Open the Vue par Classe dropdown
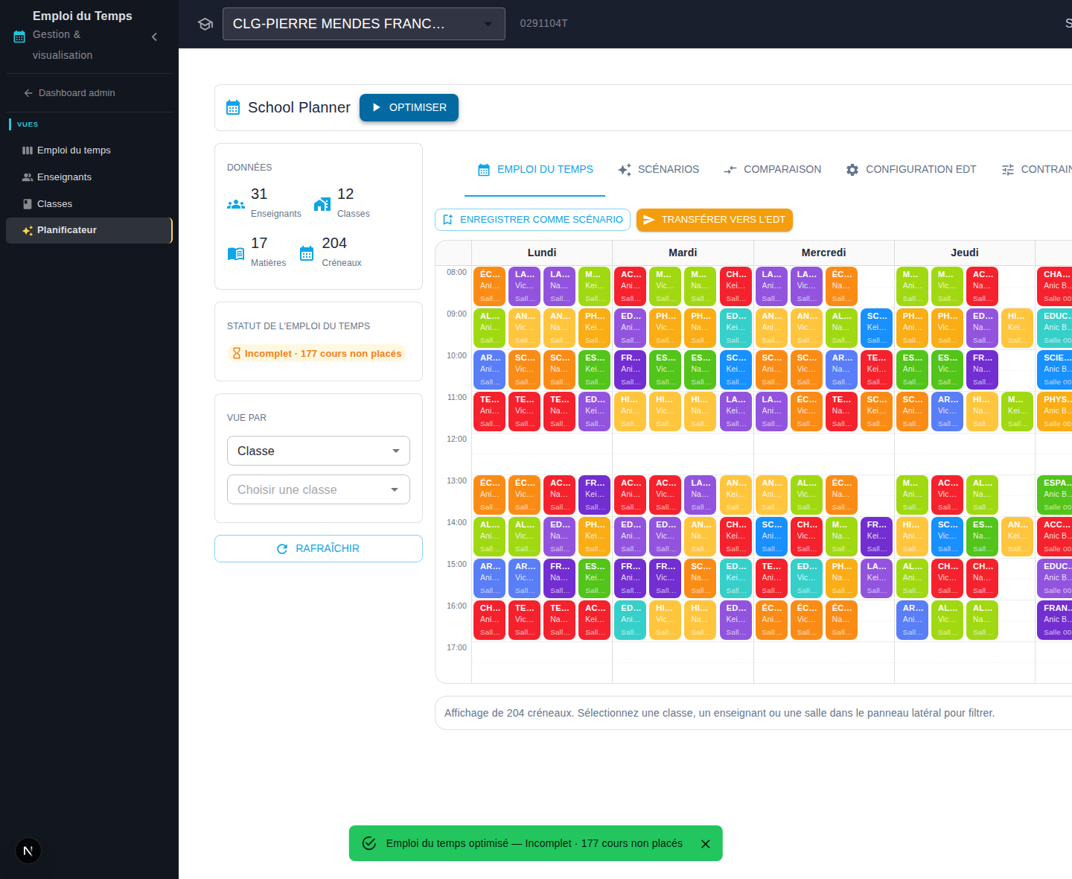Image resolution: width=1072 pixels, height=879 pixels. [x=319, y=451]
